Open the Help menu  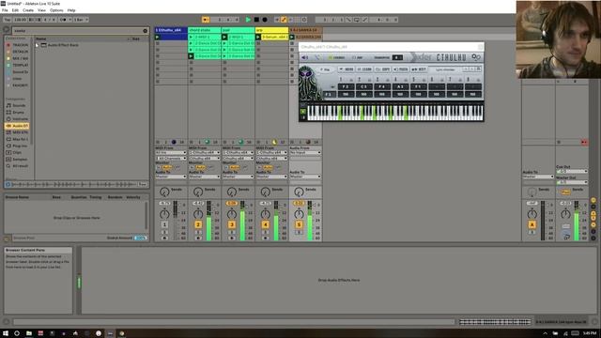(x=71, y=10)
